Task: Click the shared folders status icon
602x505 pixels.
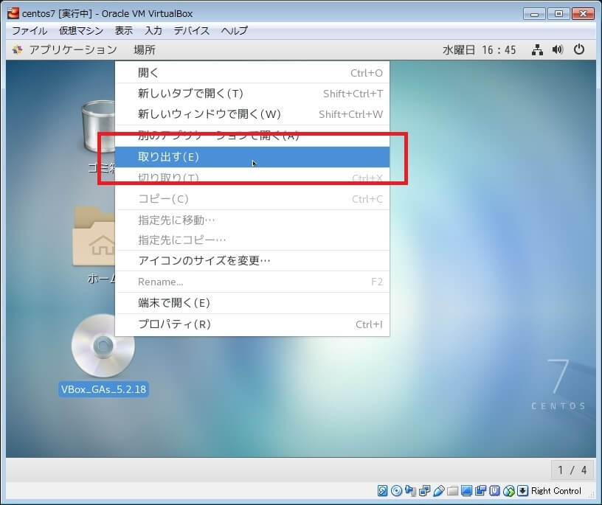Action: pyautogui.click(x=453, y=491)
